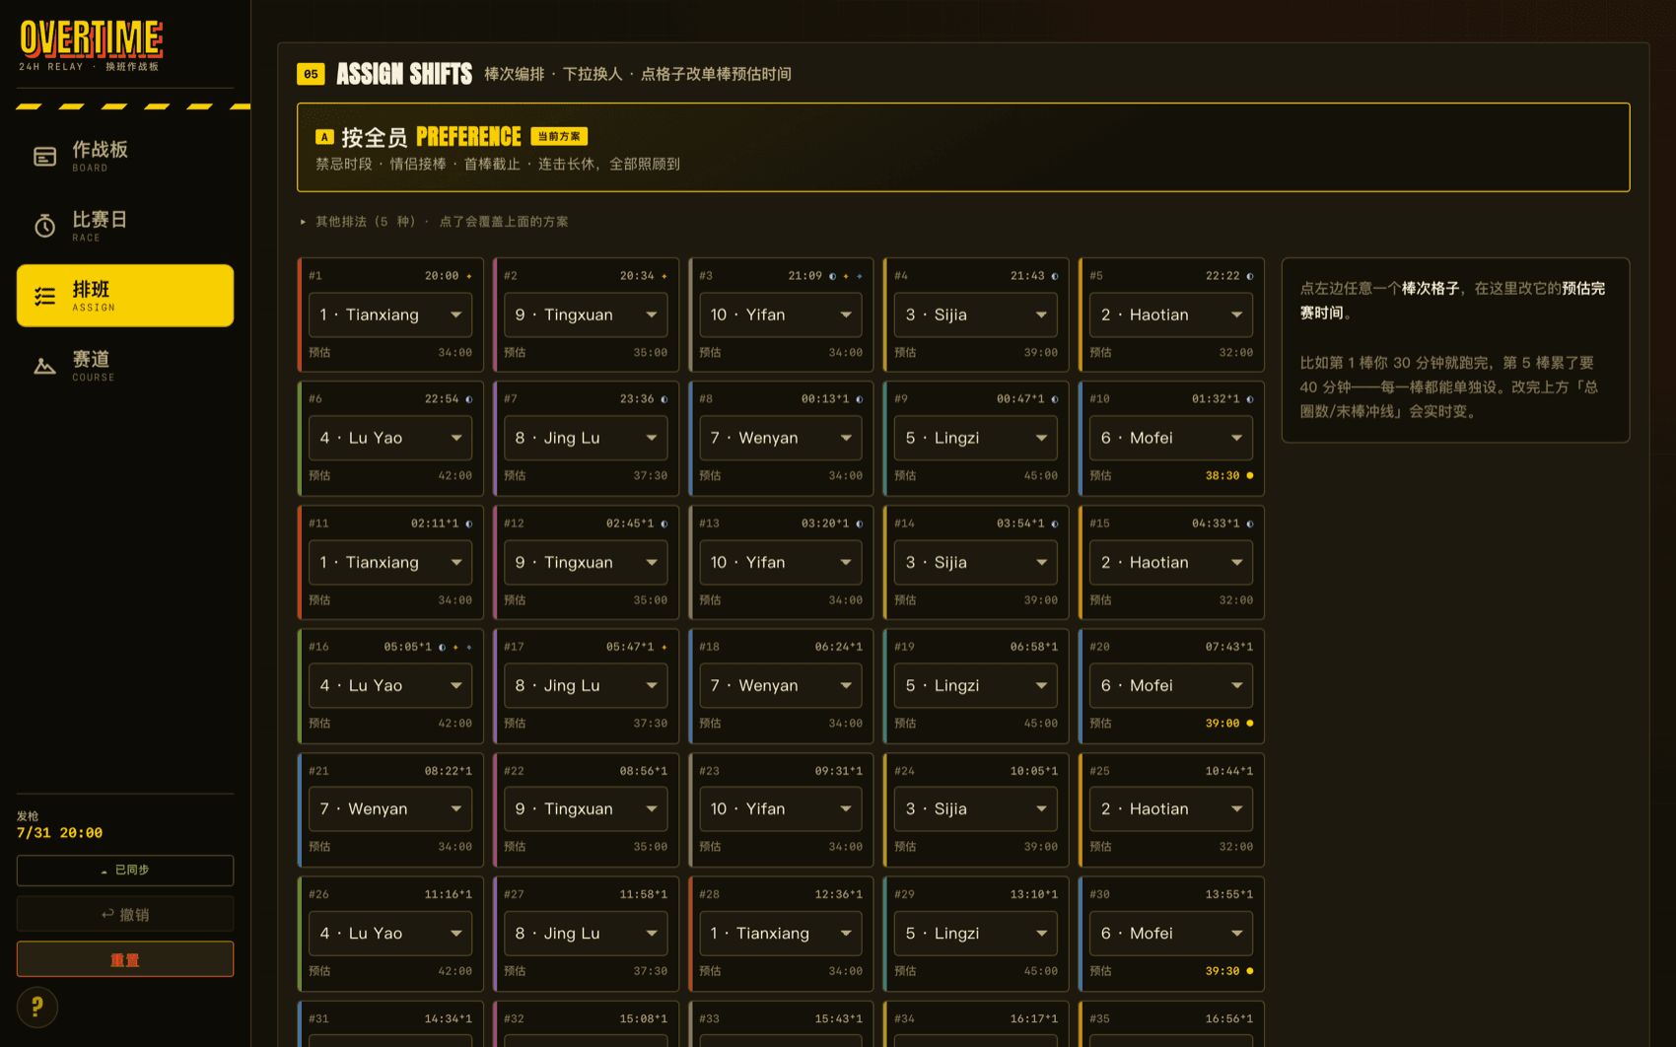
Task: Click the 39:00 estimate on shift #20
Action: pos(1222,723)
